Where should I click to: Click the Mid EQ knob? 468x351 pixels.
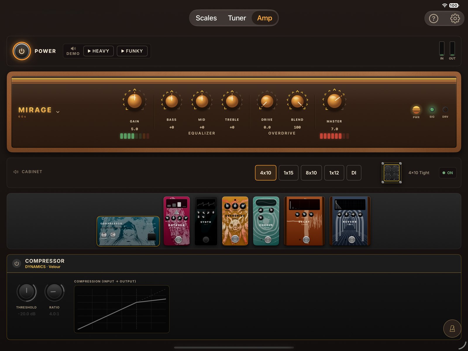(202, 101)
